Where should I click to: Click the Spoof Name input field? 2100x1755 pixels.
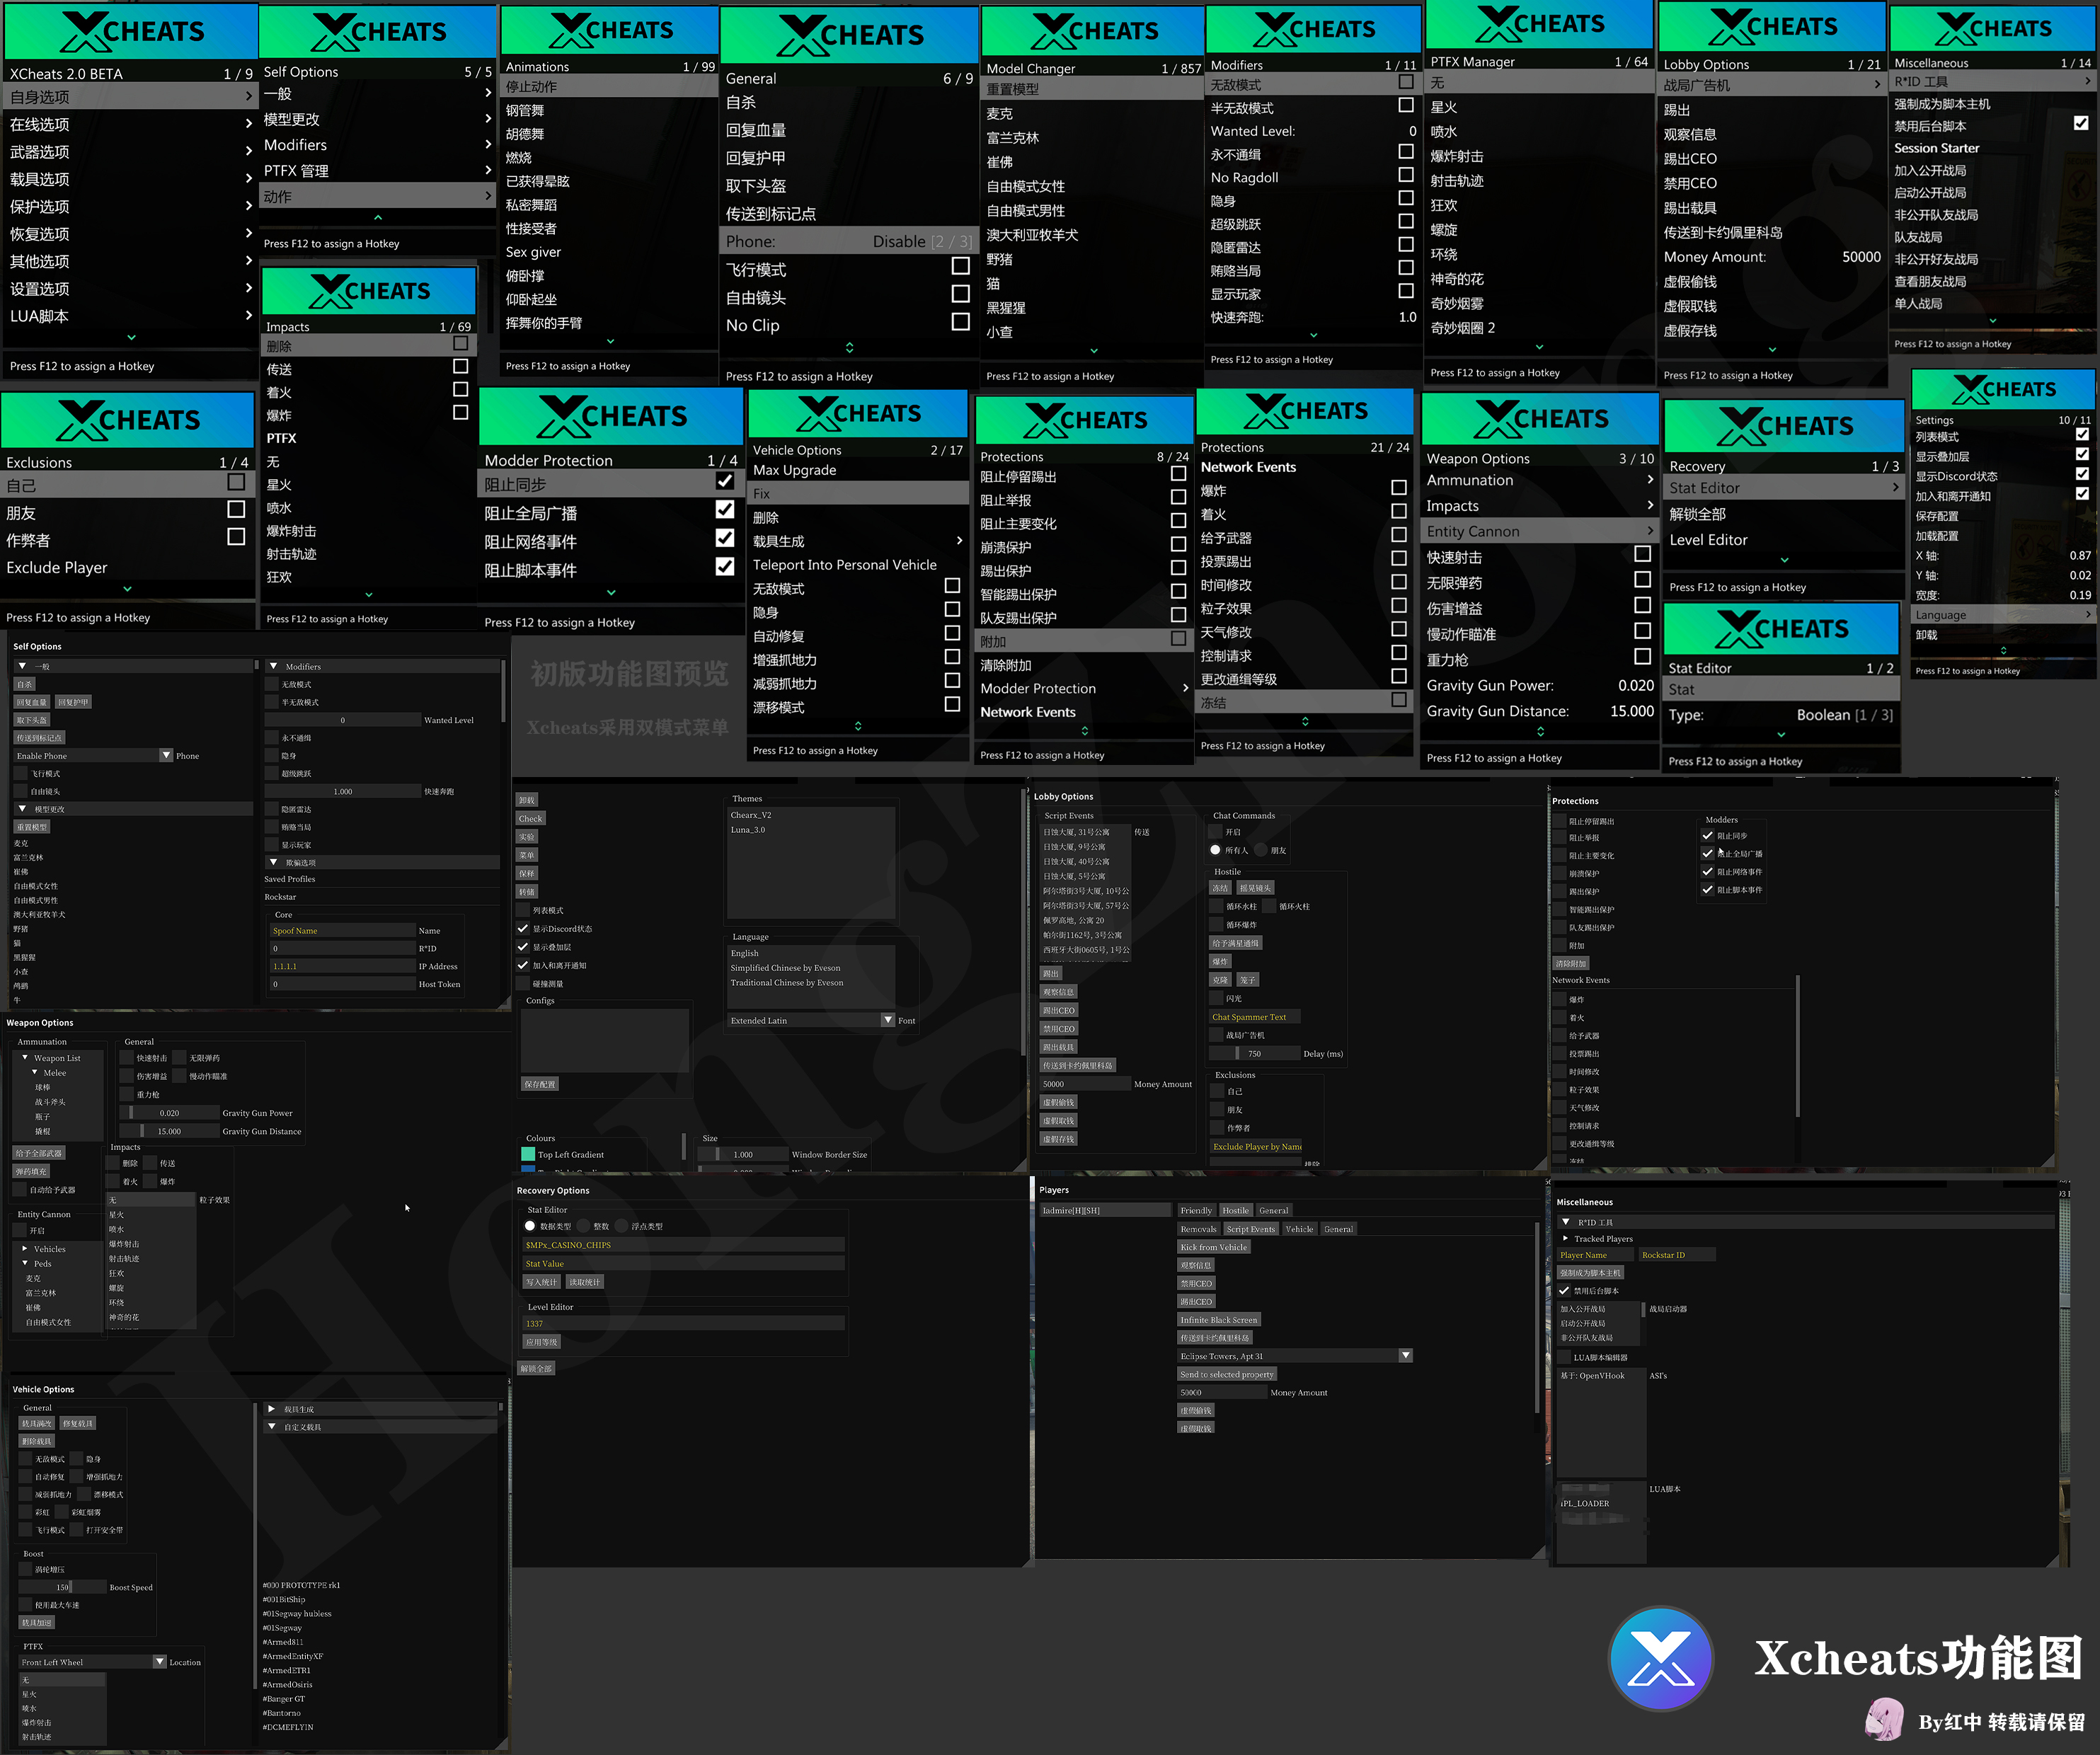click(x=342, y=930)
